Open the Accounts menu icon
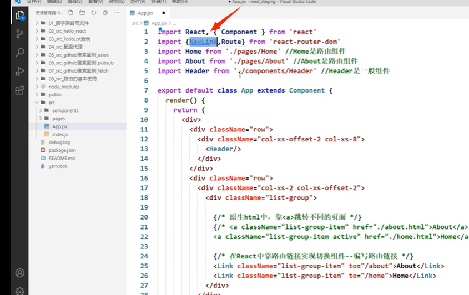 click(20, 273)
